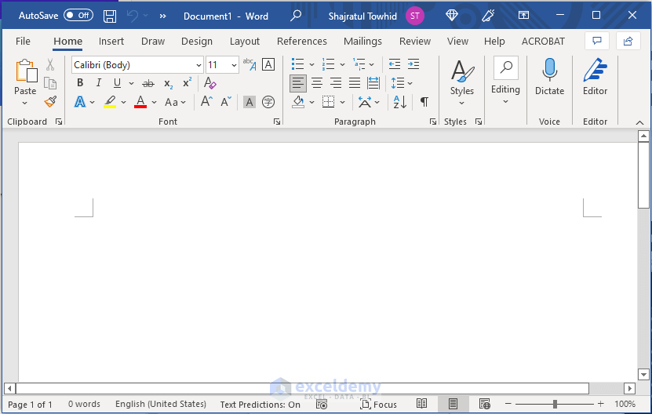The width and height of the screenshot is (652, 414).
Task: Click the Decrease Indent icon
Action: (x=394, y=64)
